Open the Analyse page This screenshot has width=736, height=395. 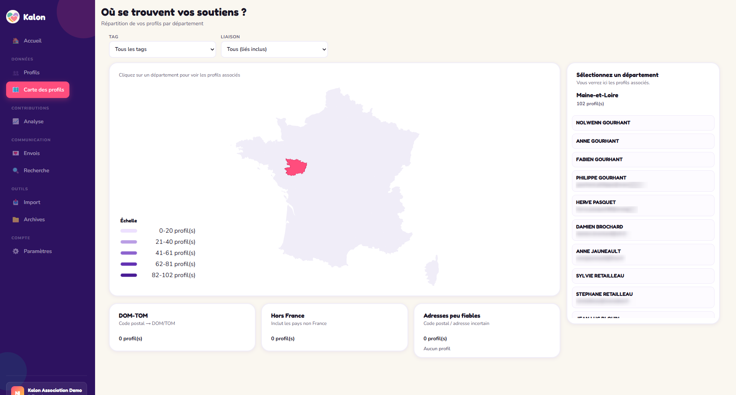(38, 121)
